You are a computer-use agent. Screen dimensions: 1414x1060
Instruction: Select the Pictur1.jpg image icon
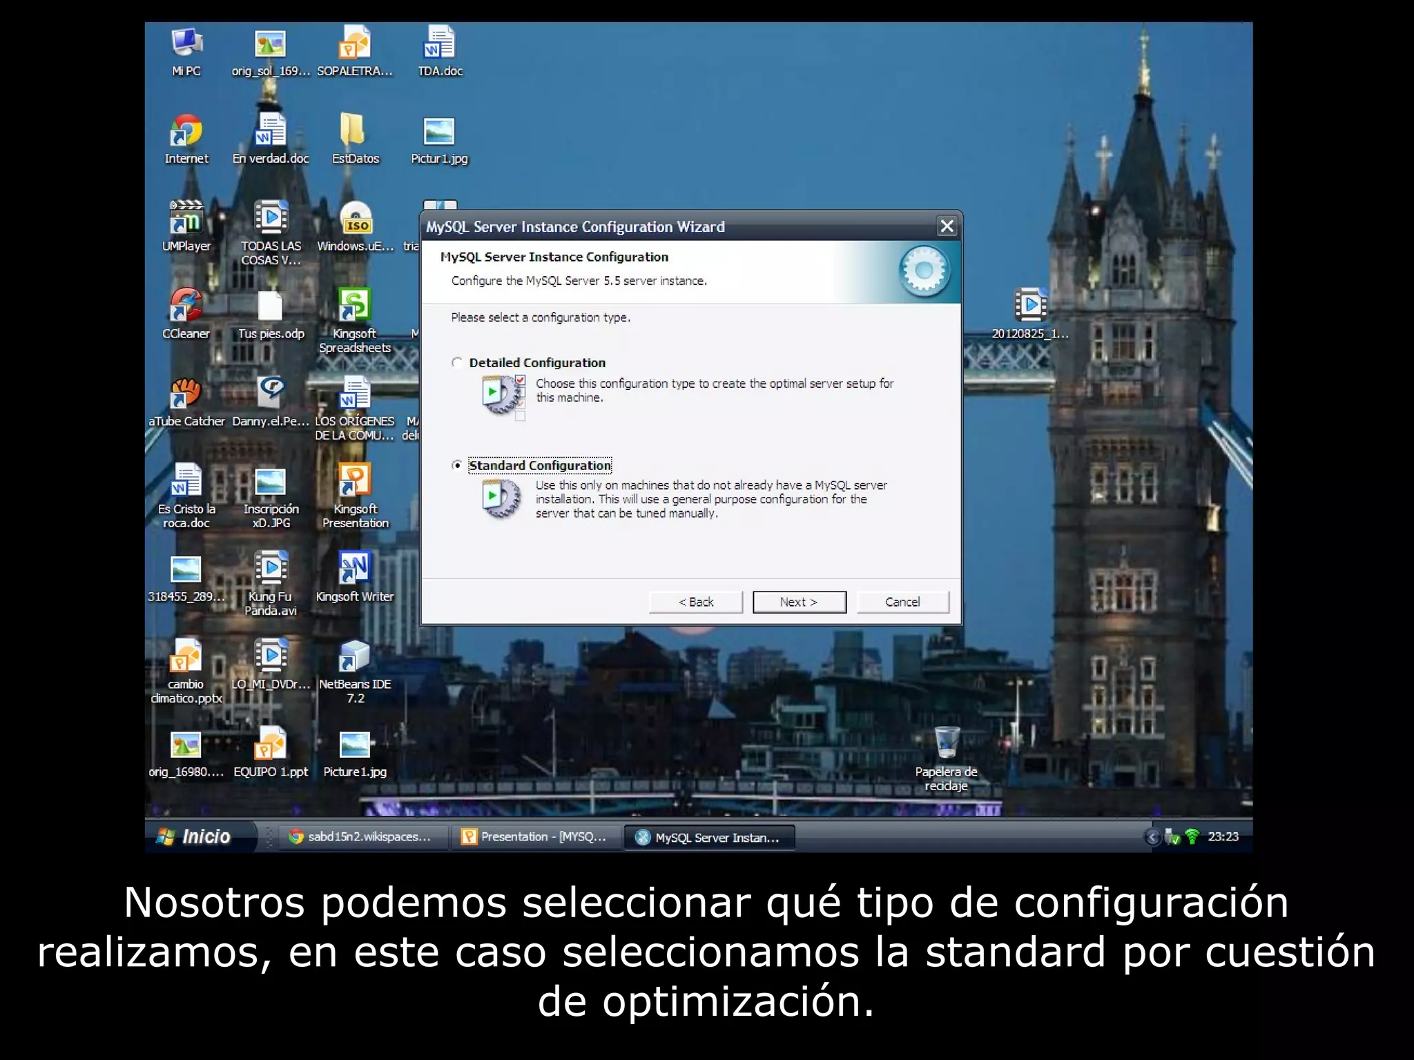coord(440,131)
